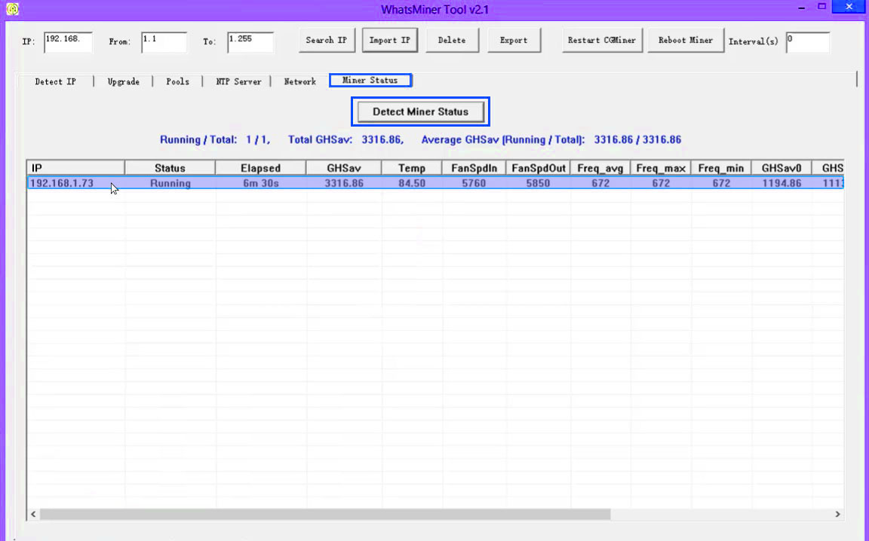The height and width of the screenshot is (541, 869).
Task: Click the GHSav0 value 1194.86
Action: click(781, 183)
